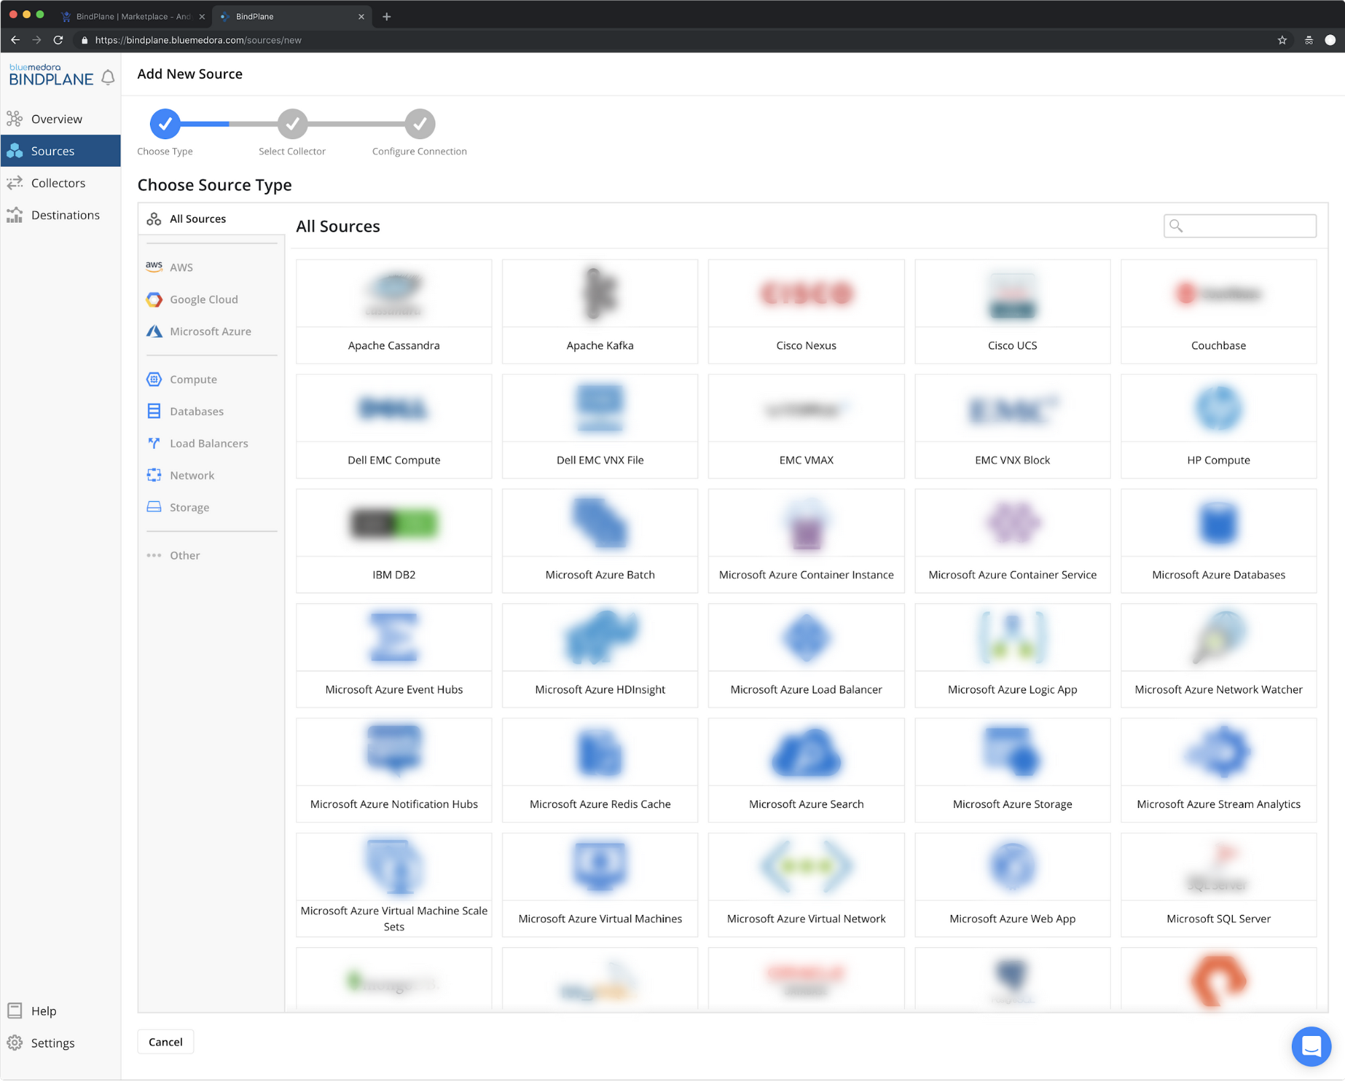Select Microsoft Azure Event Hubs source

[x=394, y=655]
